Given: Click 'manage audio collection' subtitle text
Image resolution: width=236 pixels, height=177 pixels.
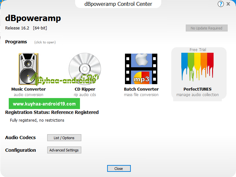Looking at the screenshot, I should [197, 95].
